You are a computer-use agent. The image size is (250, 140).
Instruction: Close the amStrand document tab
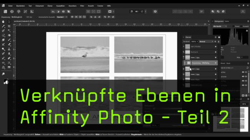(x=209, y=21)
